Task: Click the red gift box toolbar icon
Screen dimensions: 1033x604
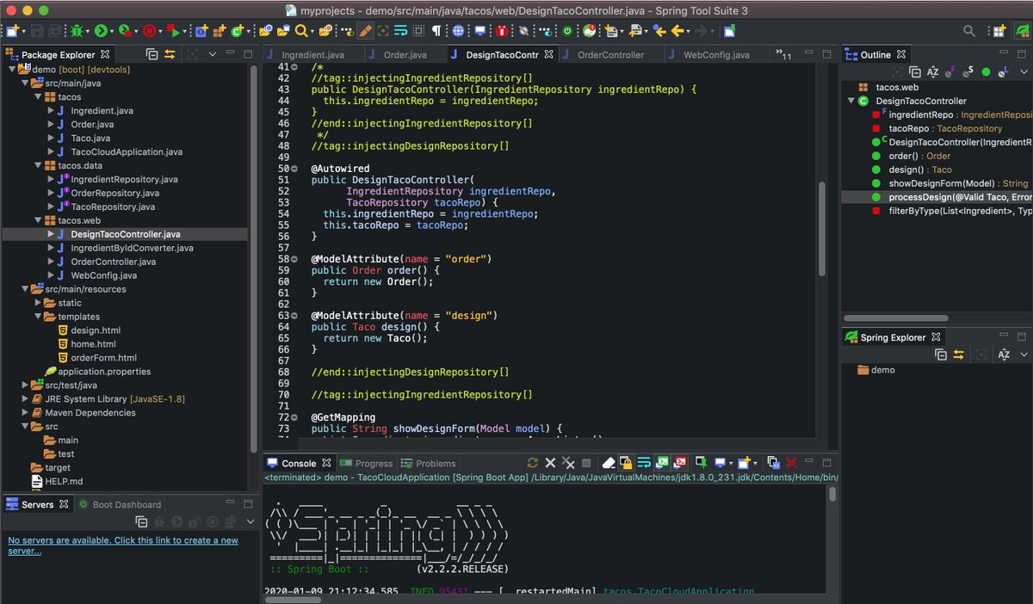Action: click(503, 31)
